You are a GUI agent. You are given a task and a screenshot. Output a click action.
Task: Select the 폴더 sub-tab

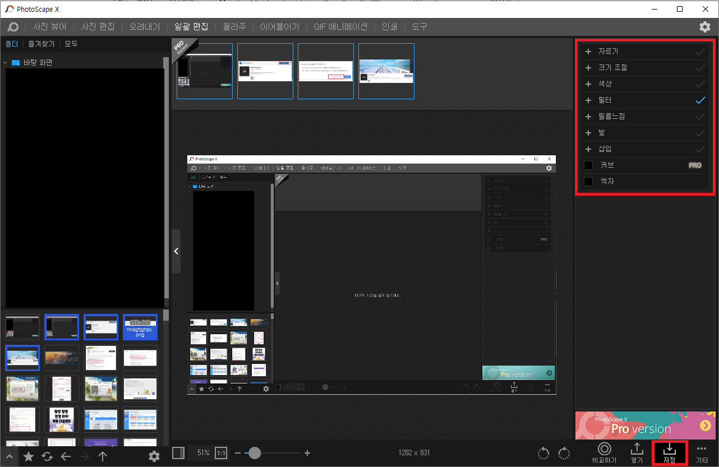(12, 44)
